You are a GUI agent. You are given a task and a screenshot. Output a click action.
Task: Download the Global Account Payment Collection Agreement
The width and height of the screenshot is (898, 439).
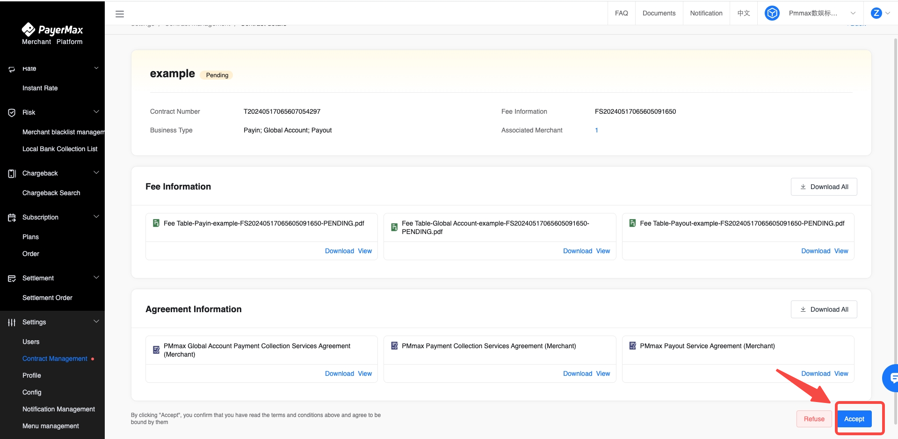340,373
